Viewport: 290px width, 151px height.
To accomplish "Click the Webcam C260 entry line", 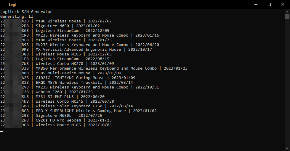I will tap(47, 92).
